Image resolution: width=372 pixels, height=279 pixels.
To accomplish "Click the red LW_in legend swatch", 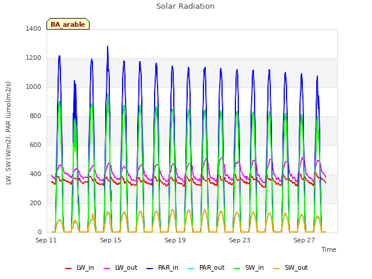I will pyautogui.click(x=69, y=269).
